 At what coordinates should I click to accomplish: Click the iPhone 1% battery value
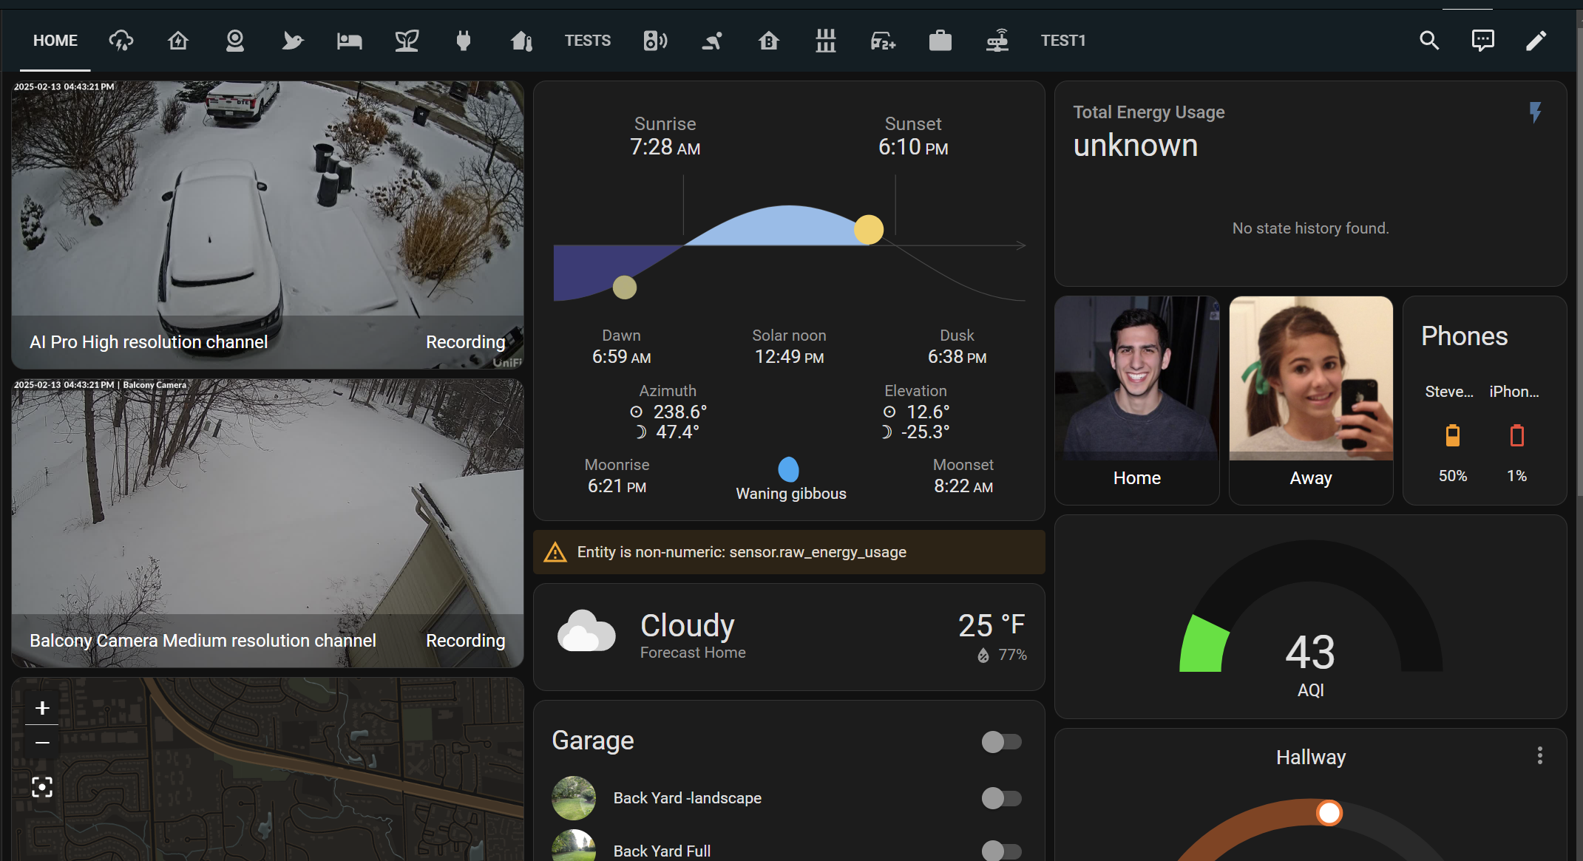coord(1517,476)
